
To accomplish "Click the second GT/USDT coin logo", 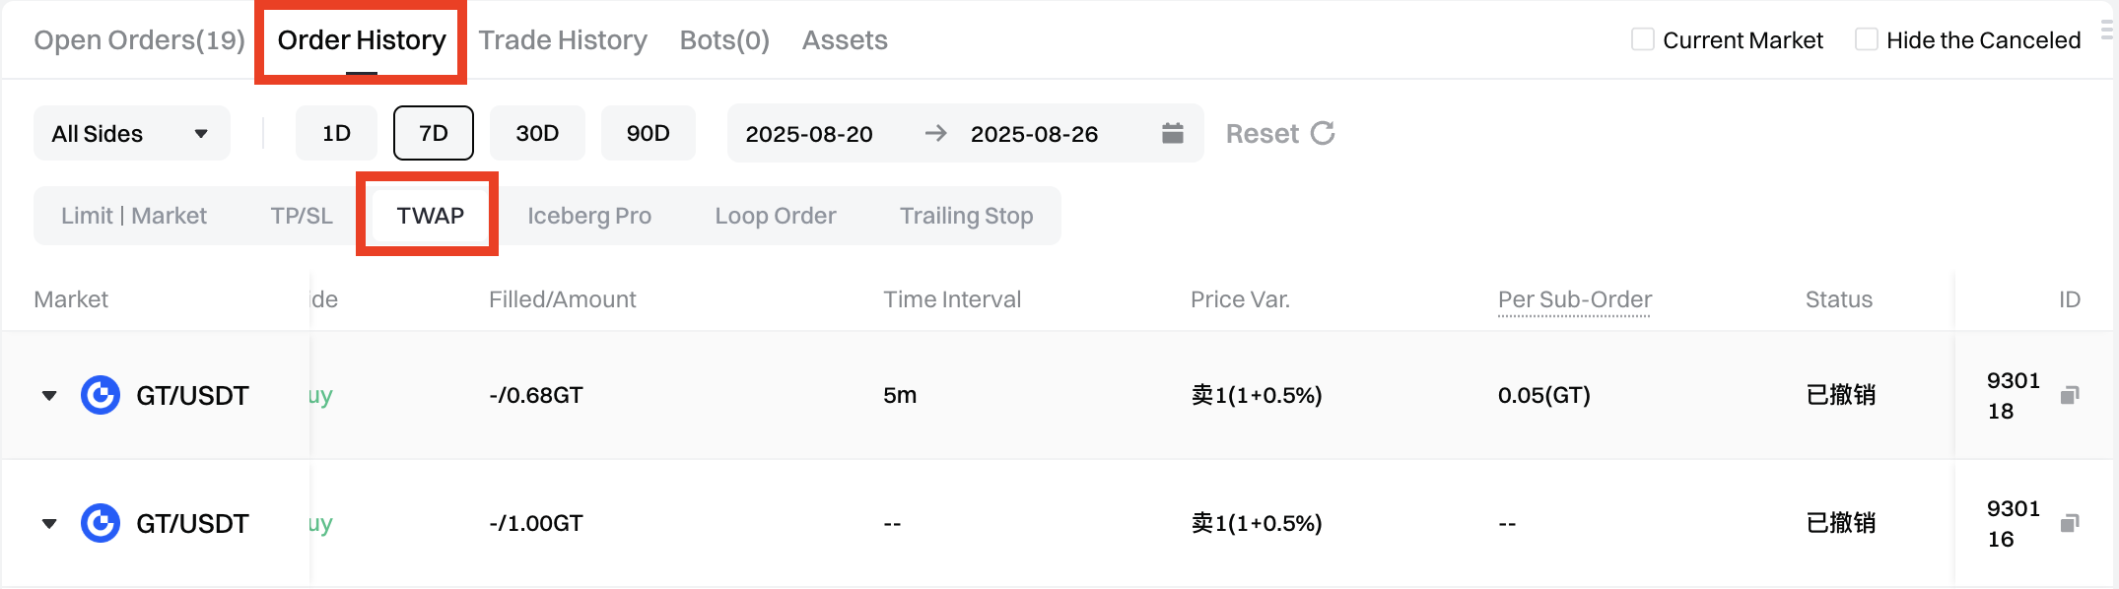I will [101, 523].
